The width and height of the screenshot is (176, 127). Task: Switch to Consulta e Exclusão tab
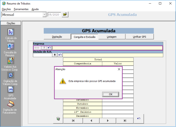[x=84, y=37]
